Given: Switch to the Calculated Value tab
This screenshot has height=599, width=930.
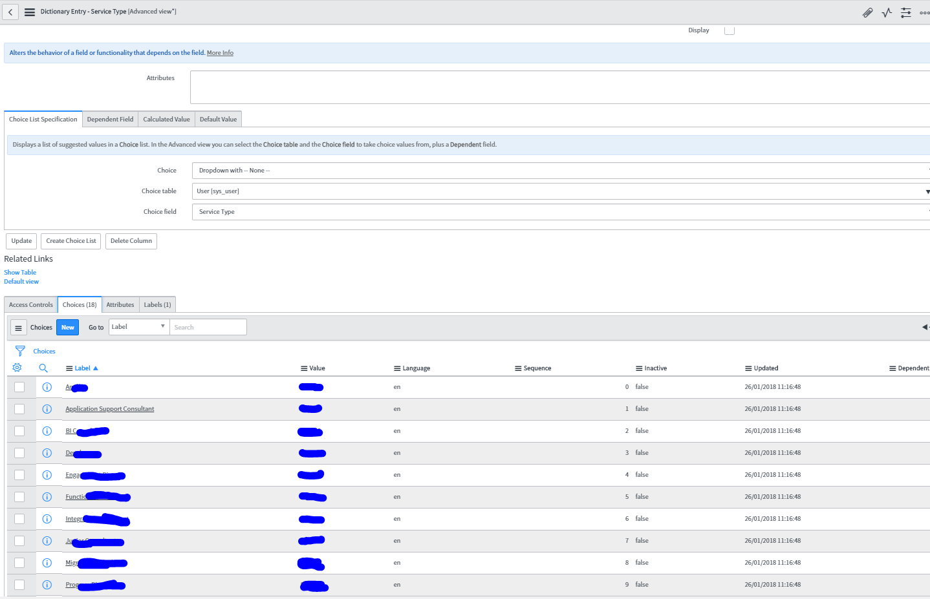Looking at the screenshot, I should [166, 120].
